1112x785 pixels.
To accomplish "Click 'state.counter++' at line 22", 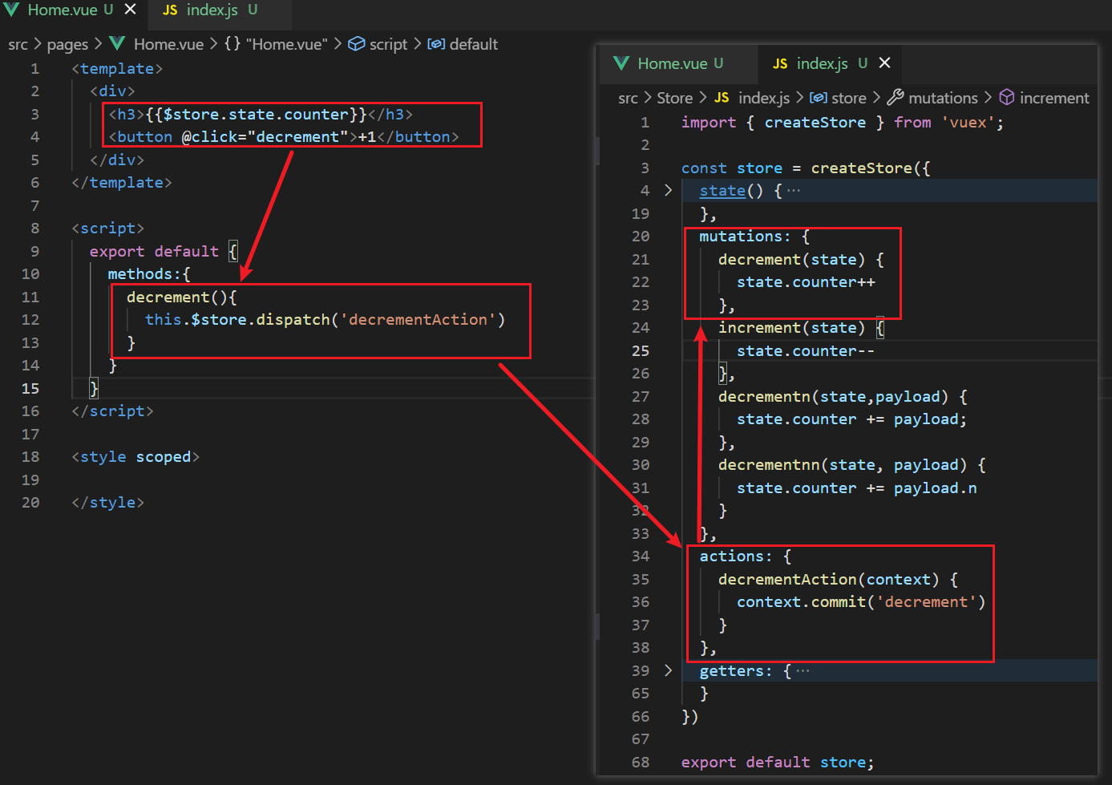I will [x=806, y=282].
